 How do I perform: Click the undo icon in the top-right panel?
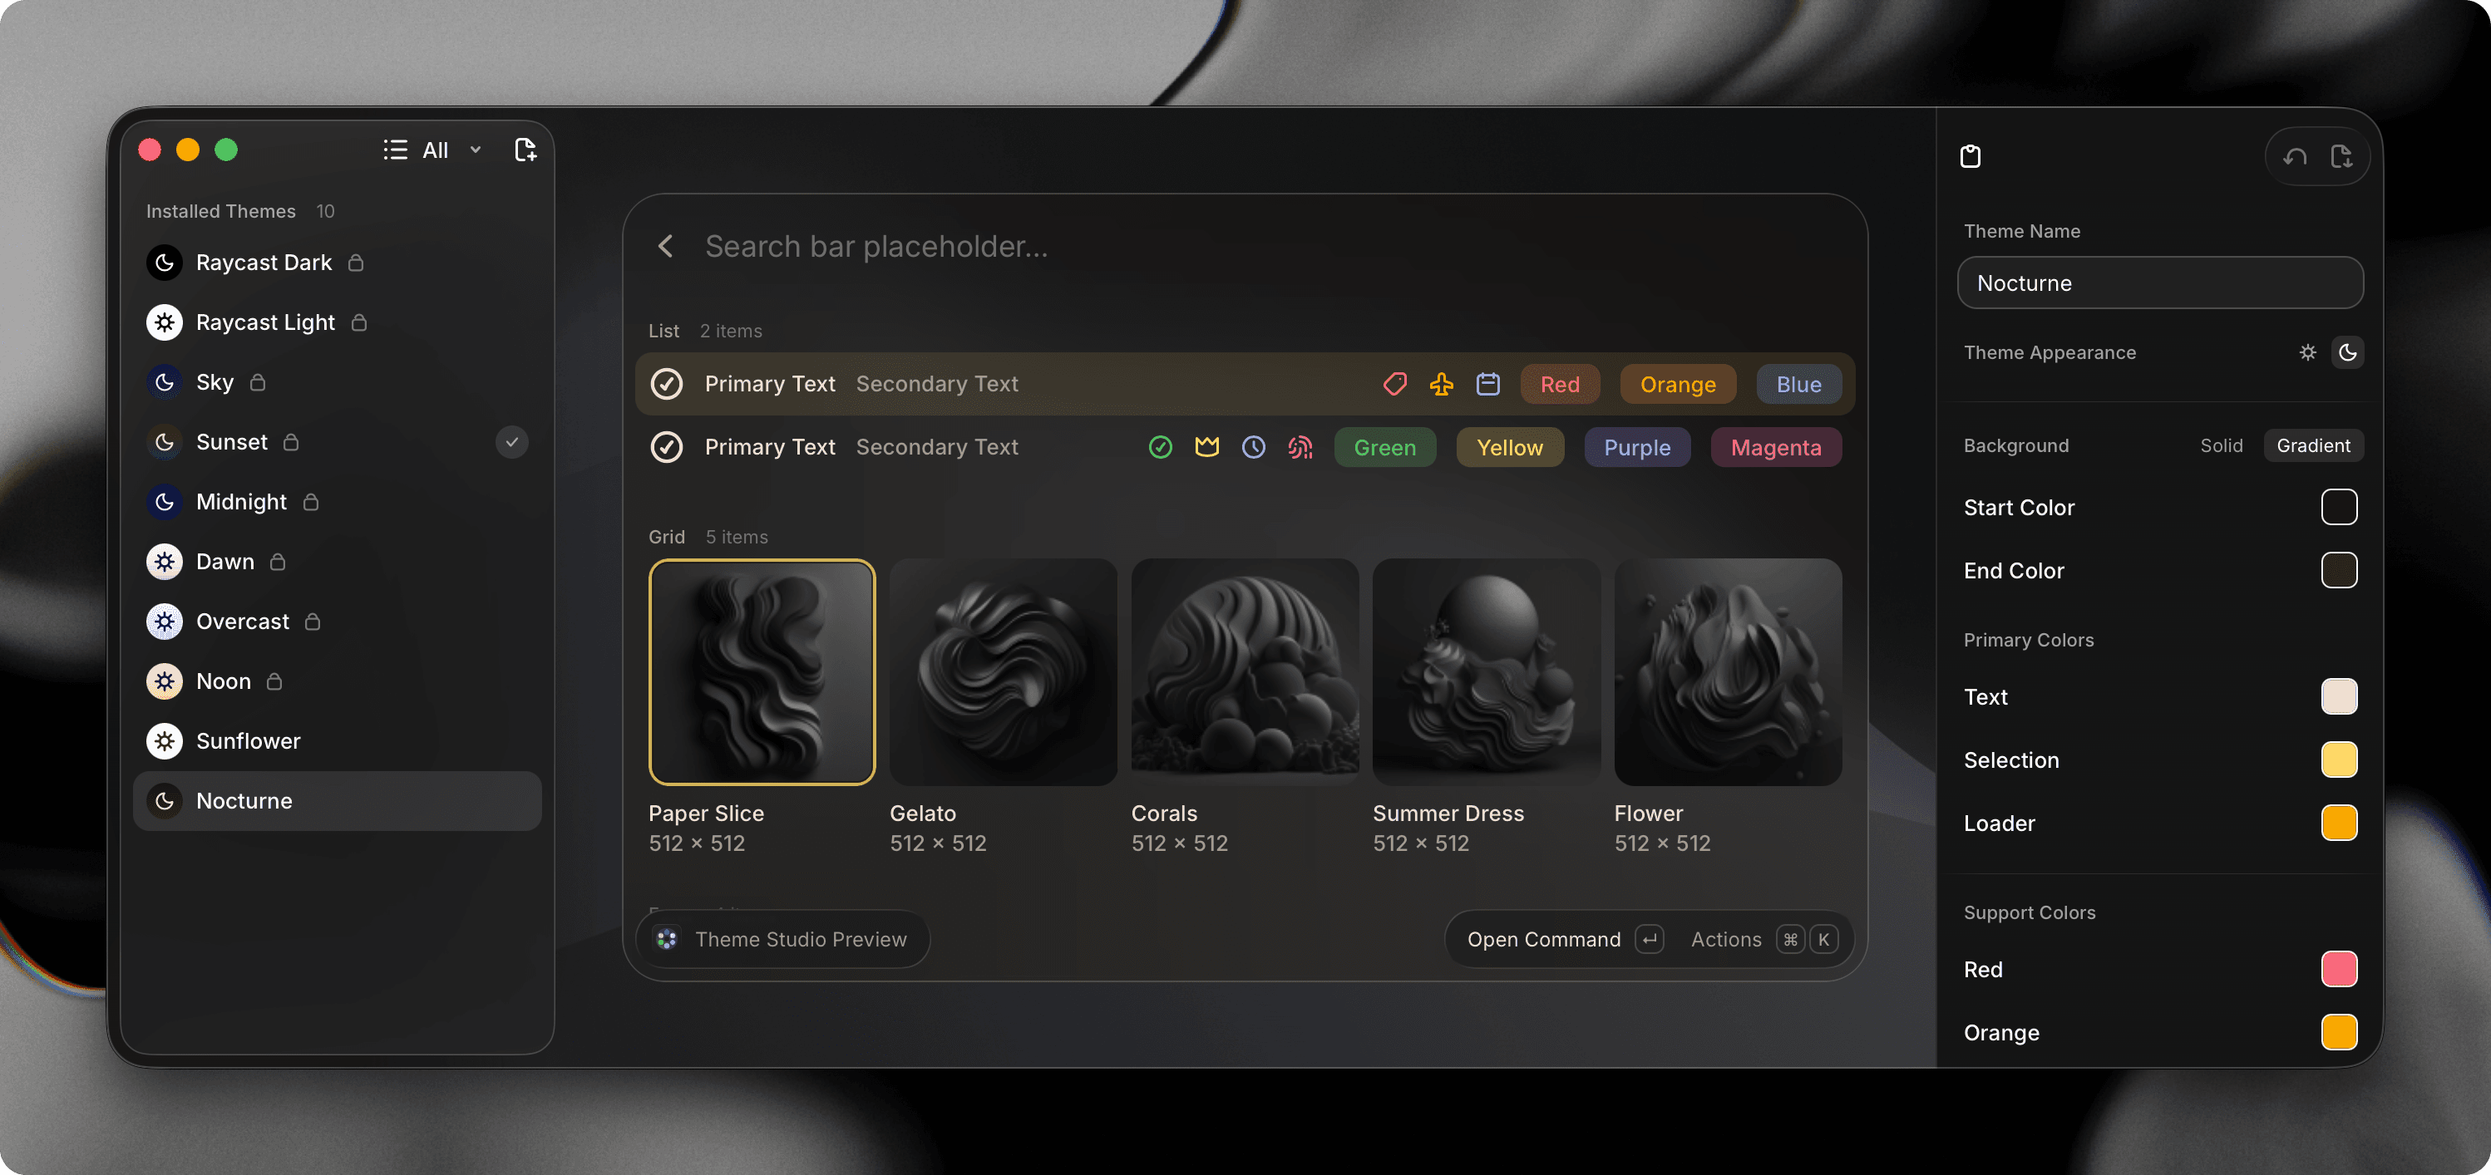tap(2295, 155)
